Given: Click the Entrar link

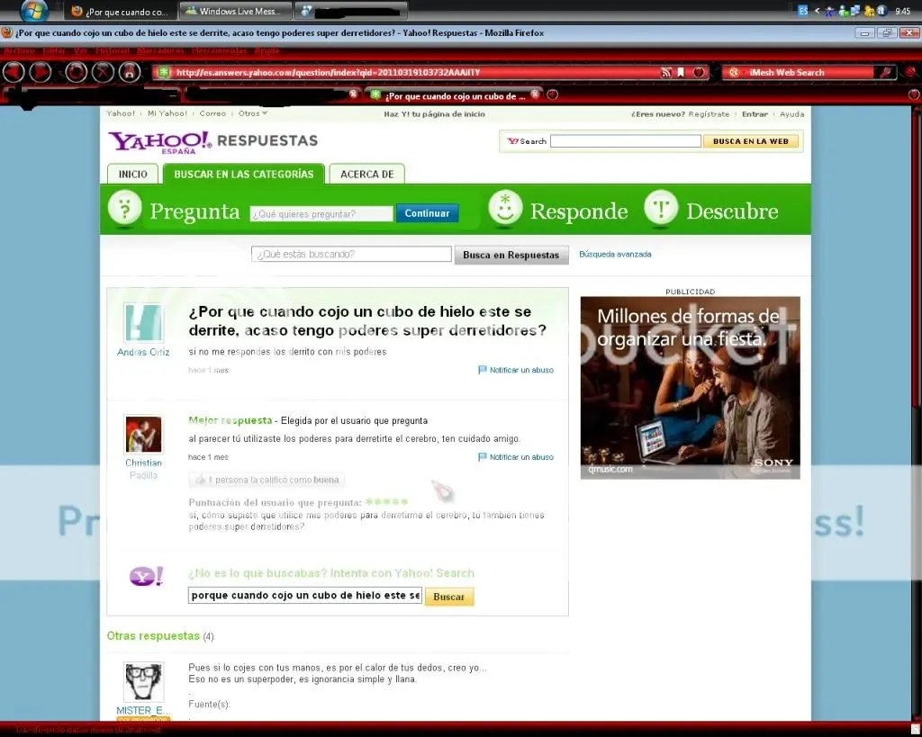Looking at the screenshot, I should point(755,114).
